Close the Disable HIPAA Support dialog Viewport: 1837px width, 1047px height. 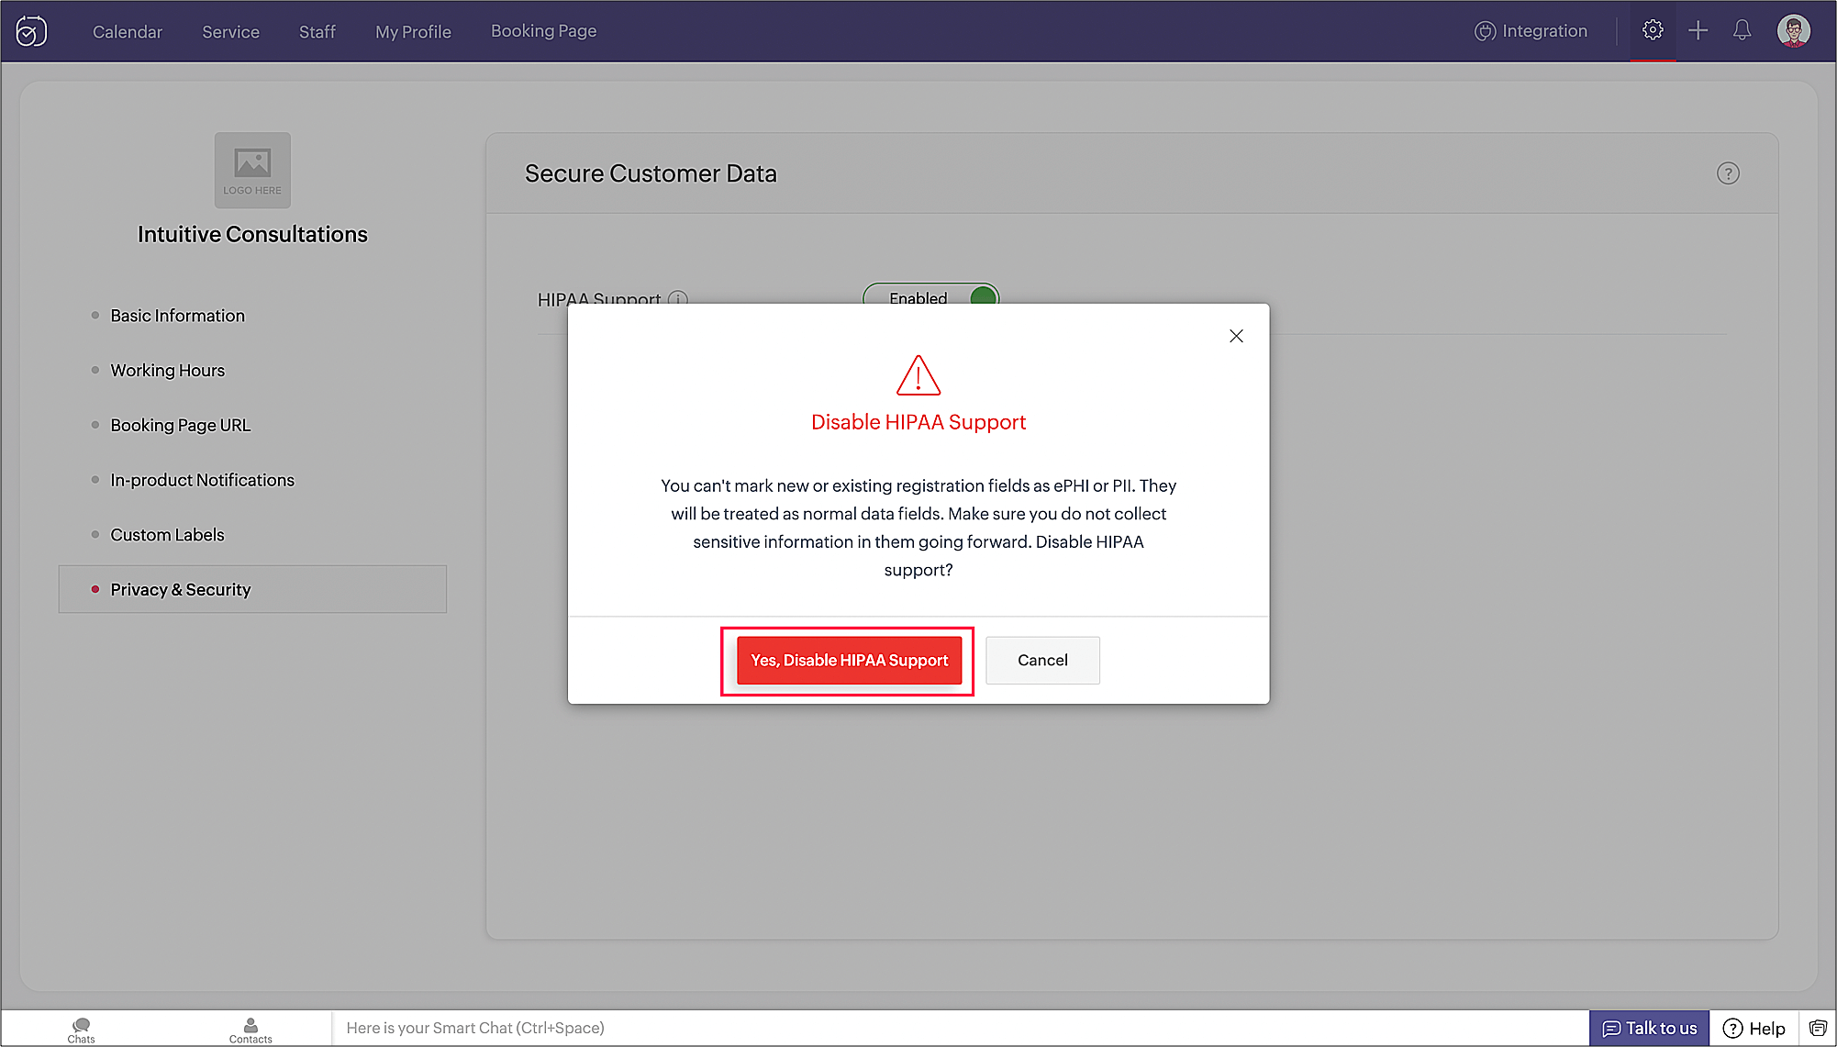(x=1236, y=336)
